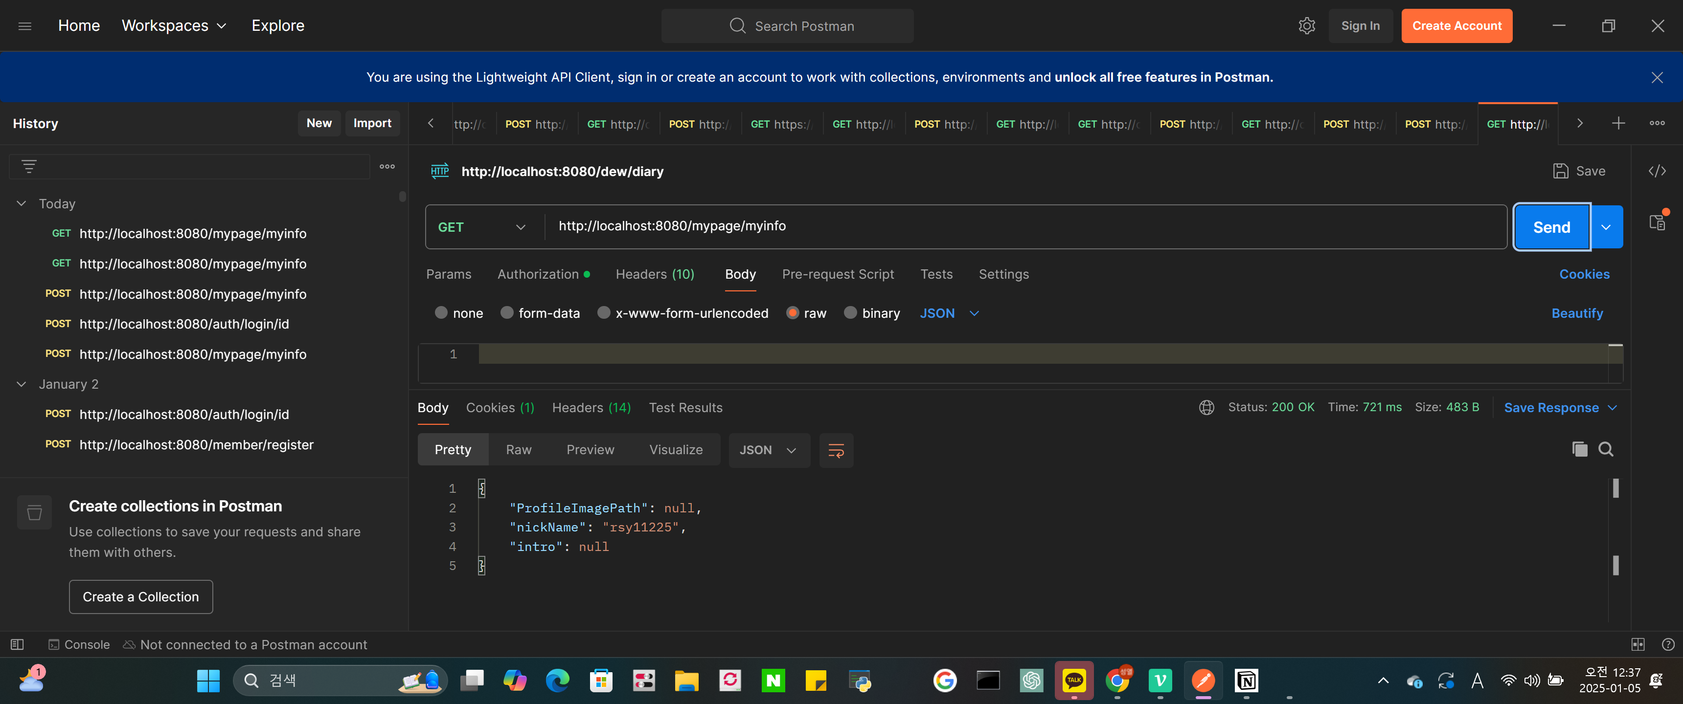Viewport: 1683px width, 704px height.
Task: Open the response Cookies (1) tab
Action: 500,408
